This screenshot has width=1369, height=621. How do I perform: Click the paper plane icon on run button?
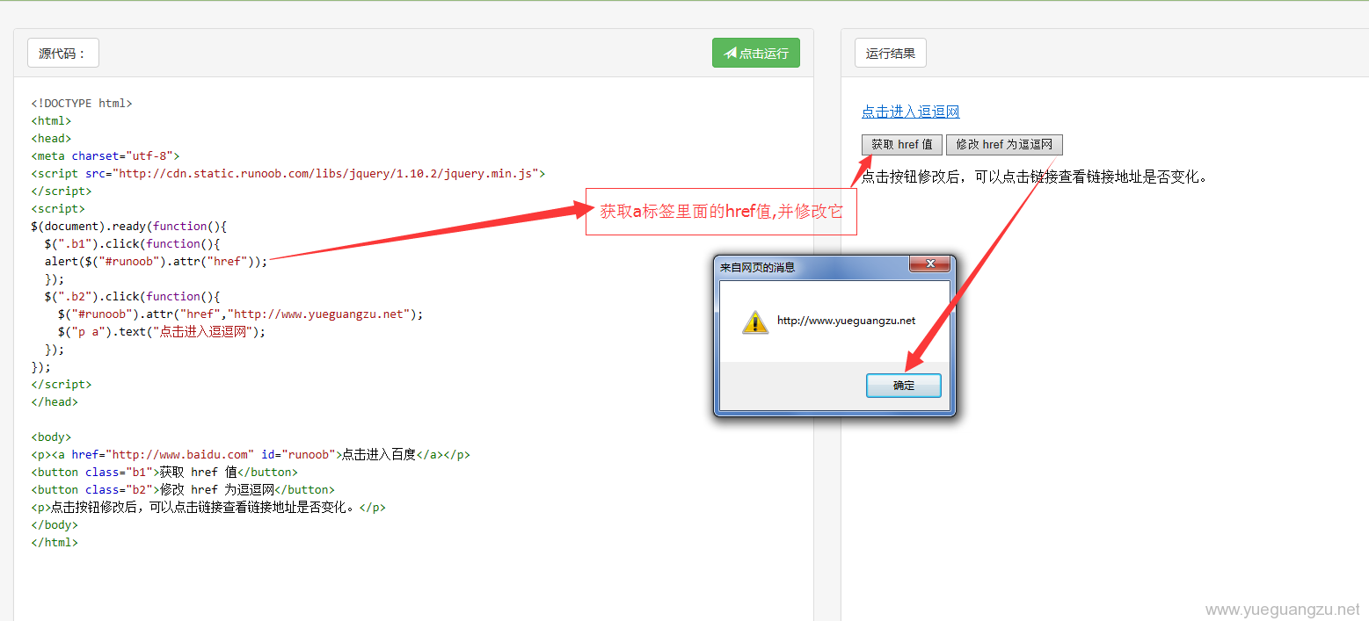[x=730, y=53]
